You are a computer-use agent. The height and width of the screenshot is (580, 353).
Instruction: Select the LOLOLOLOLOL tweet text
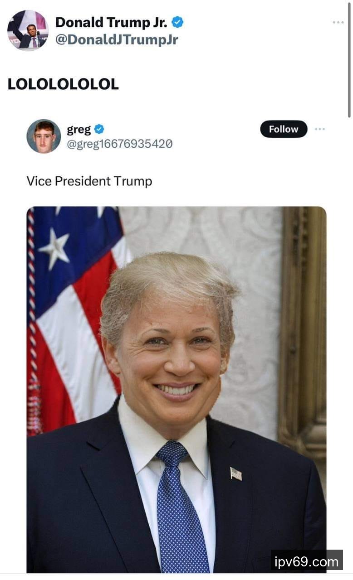point(63,84)
